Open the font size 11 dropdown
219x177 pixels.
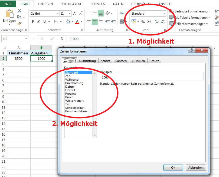tap(69, 13)
